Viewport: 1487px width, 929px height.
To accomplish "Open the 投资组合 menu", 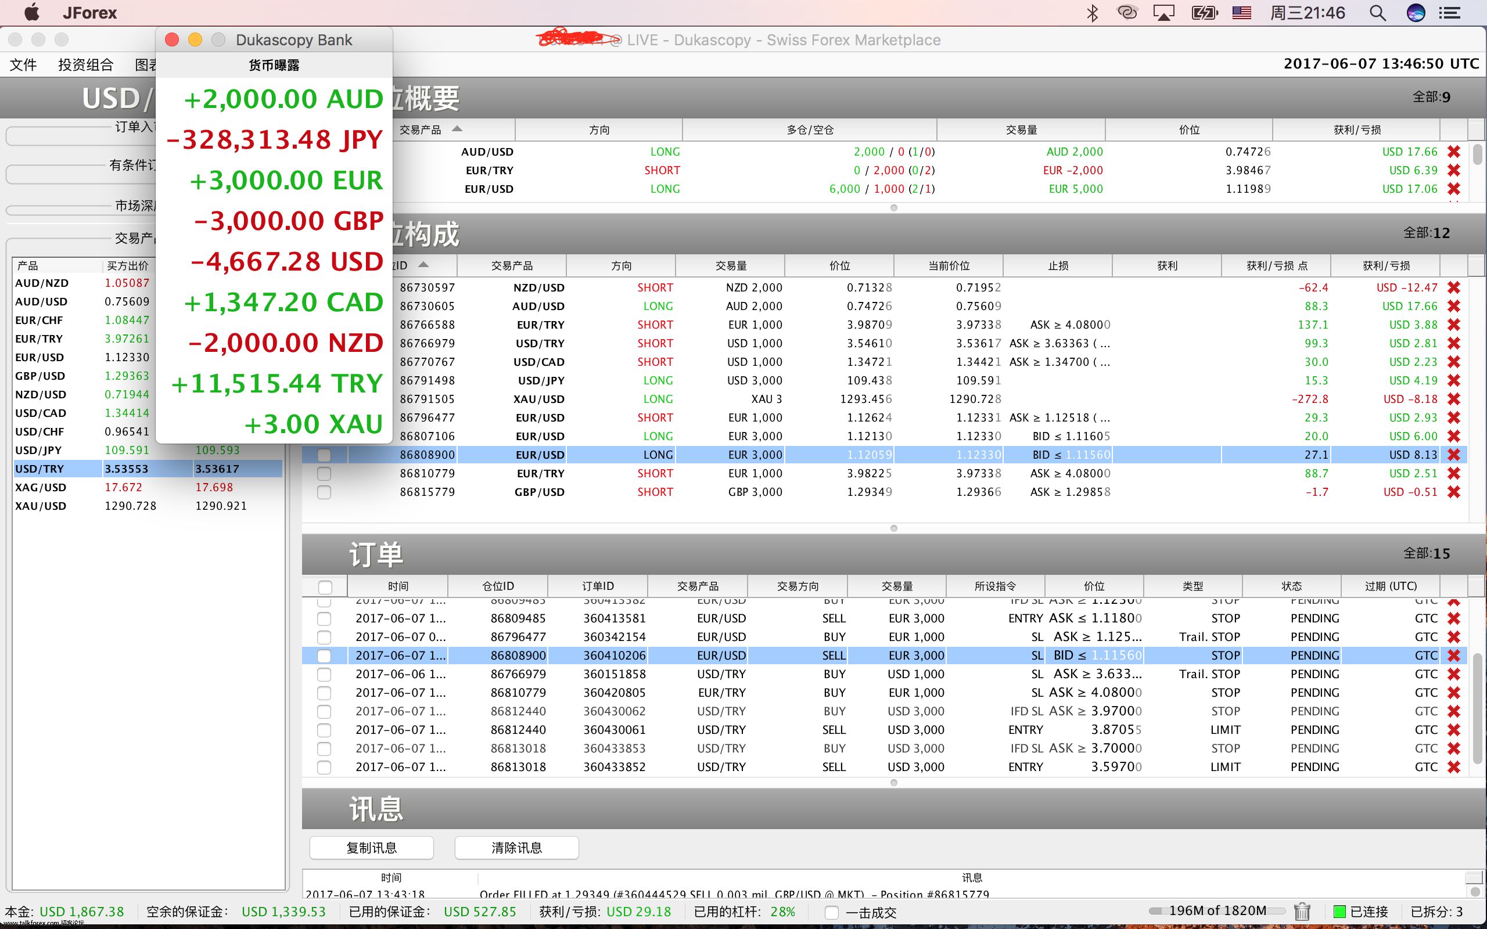I will click(x=85, y=64).
